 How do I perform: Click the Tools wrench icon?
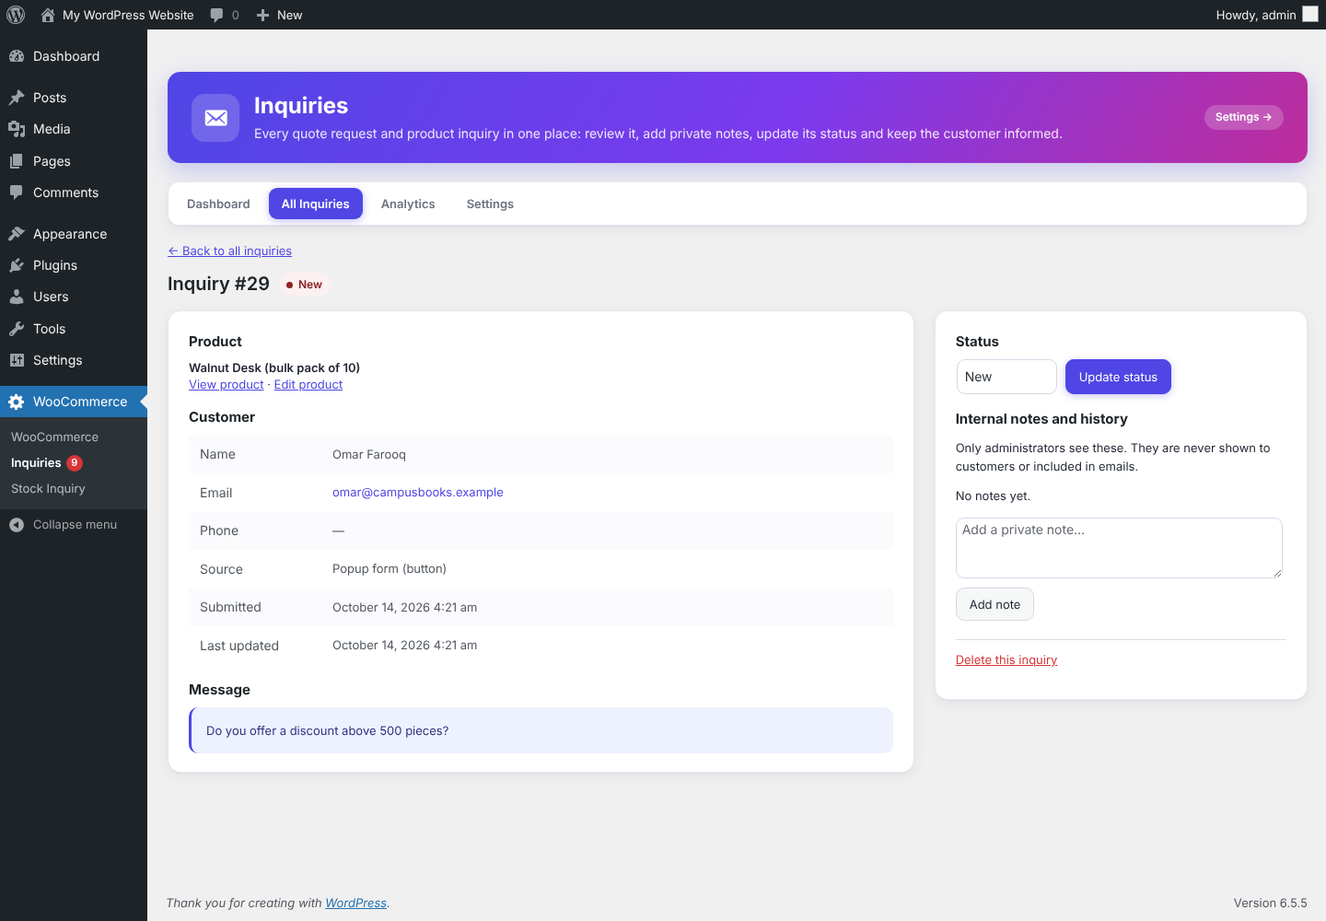coord(17,329)
